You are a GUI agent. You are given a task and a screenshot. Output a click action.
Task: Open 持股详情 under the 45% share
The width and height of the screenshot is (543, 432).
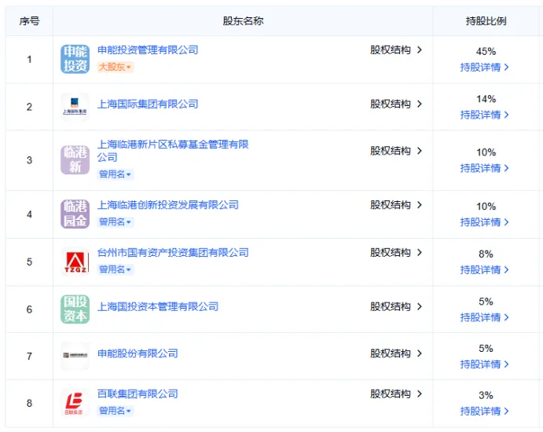point(485,67)
